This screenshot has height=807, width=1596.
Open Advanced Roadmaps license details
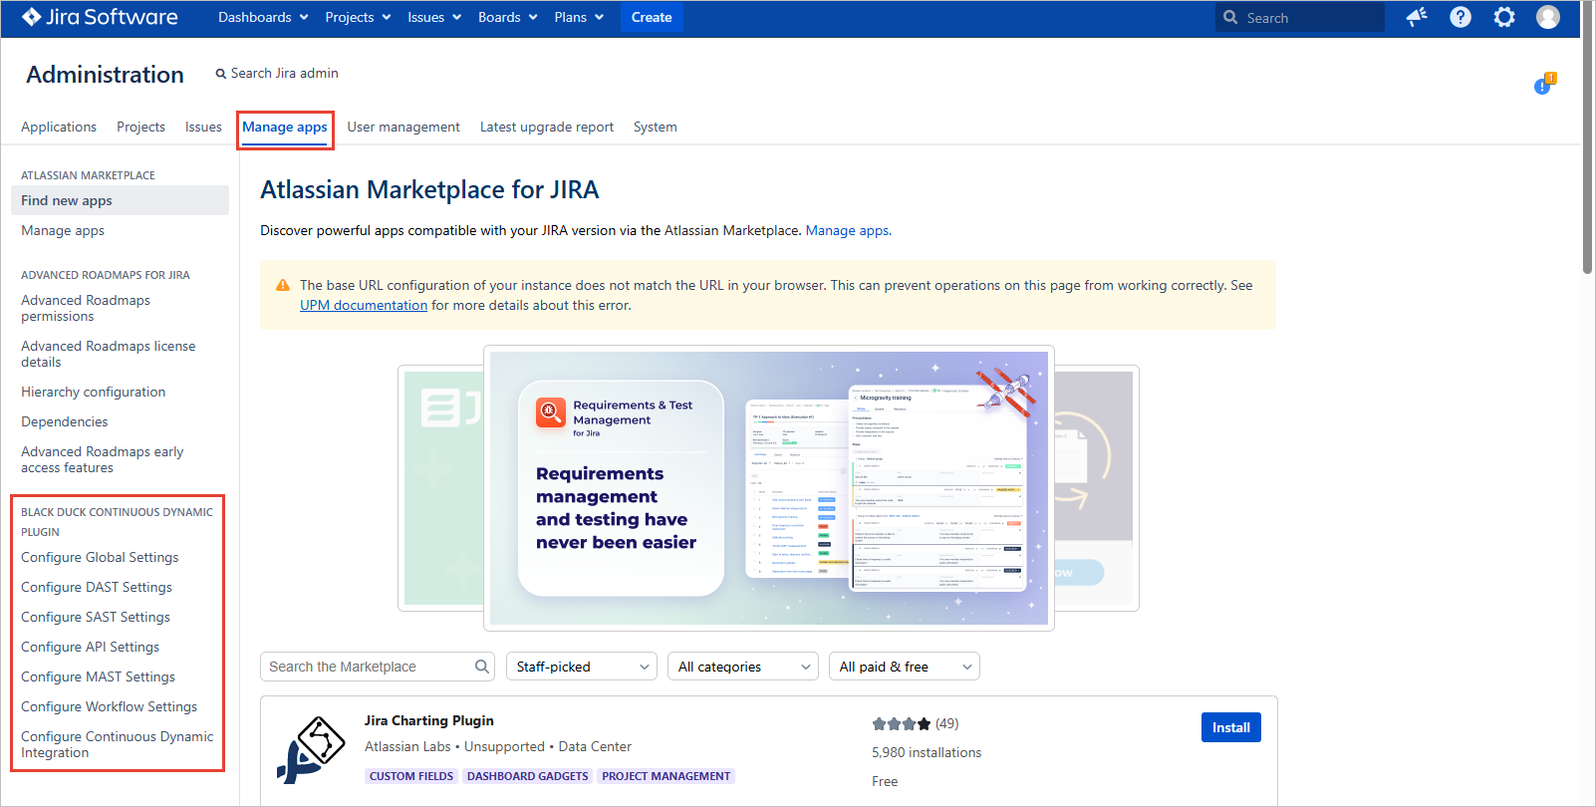[x=109, y=354]
